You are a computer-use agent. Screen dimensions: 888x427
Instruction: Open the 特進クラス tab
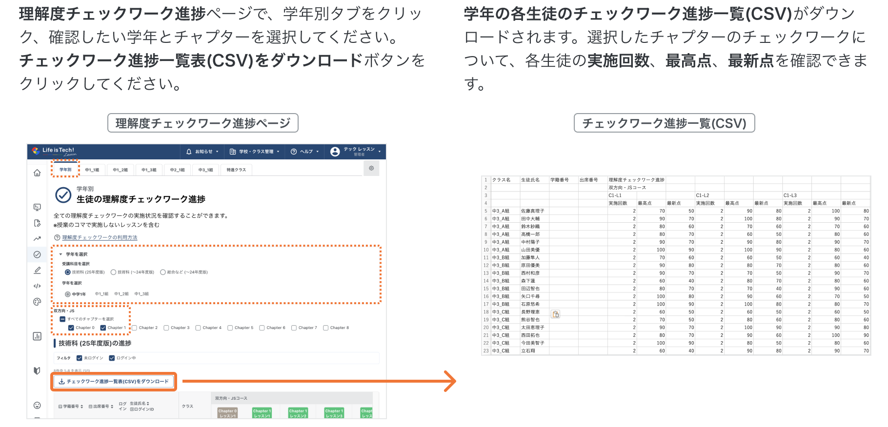[236, 170]
